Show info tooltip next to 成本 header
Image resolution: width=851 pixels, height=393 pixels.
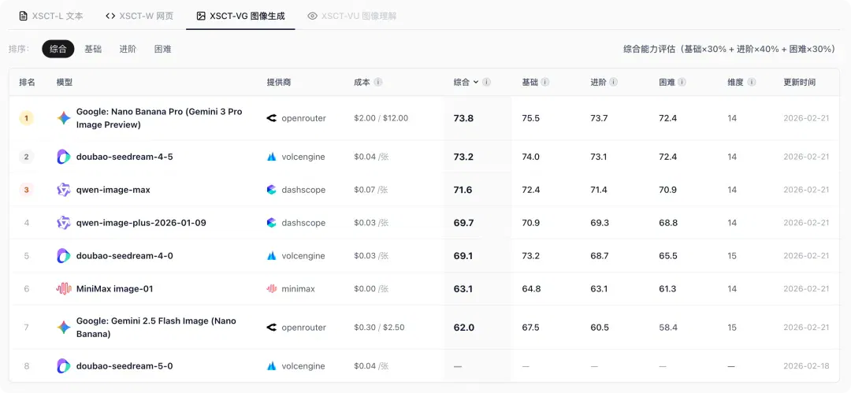(x=378, y=82)
